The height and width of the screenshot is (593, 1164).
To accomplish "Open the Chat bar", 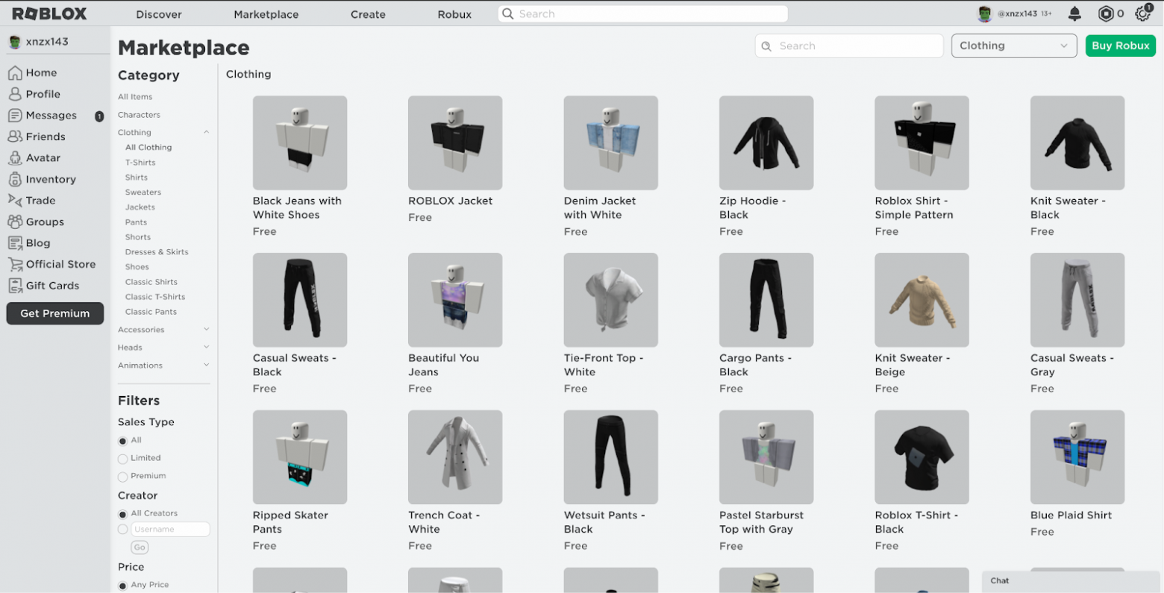I will (1071, 581).
